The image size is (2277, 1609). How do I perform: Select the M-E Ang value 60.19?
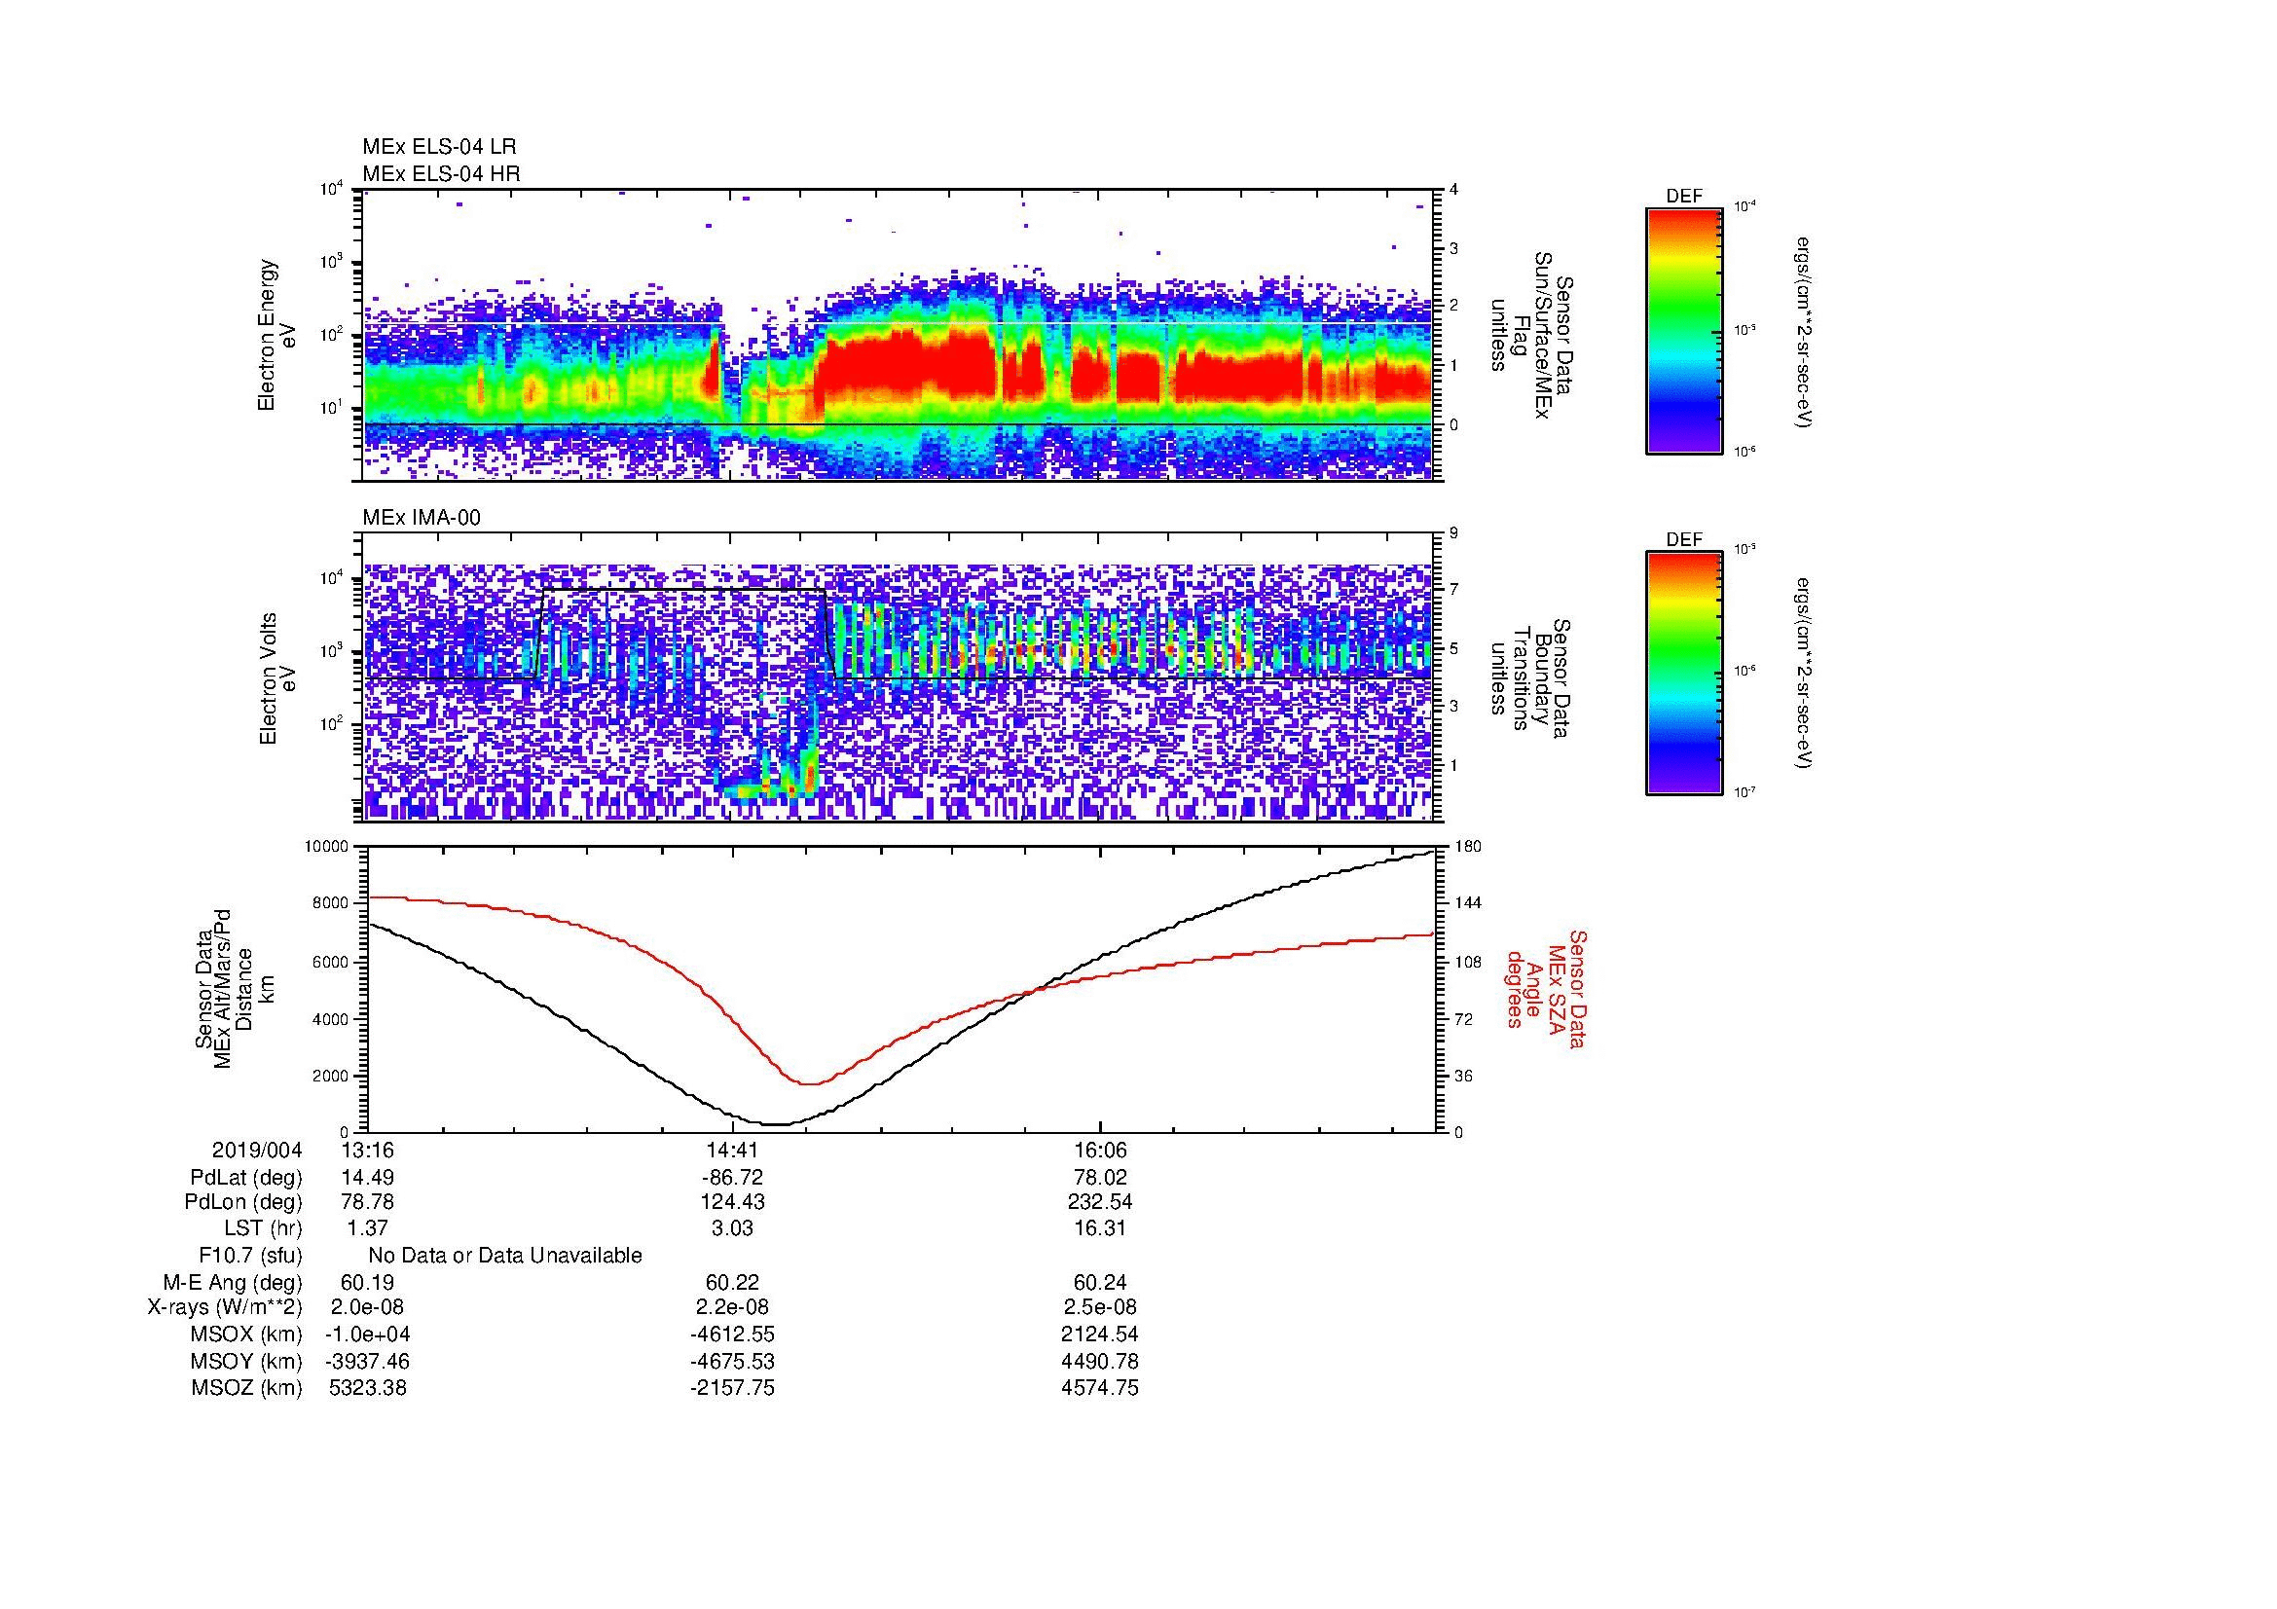[x=367, y=1283]
